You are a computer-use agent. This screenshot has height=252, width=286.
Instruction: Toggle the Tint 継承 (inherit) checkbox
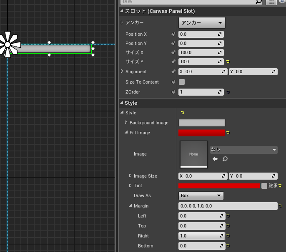(264, 186)
